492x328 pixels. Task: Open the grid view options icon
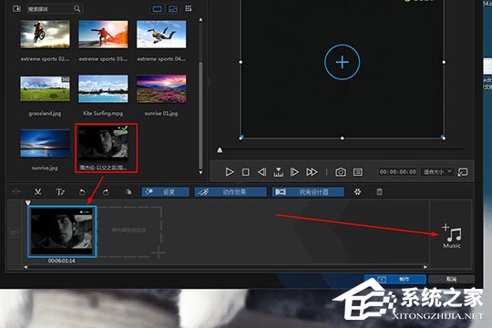click(189, 8)
